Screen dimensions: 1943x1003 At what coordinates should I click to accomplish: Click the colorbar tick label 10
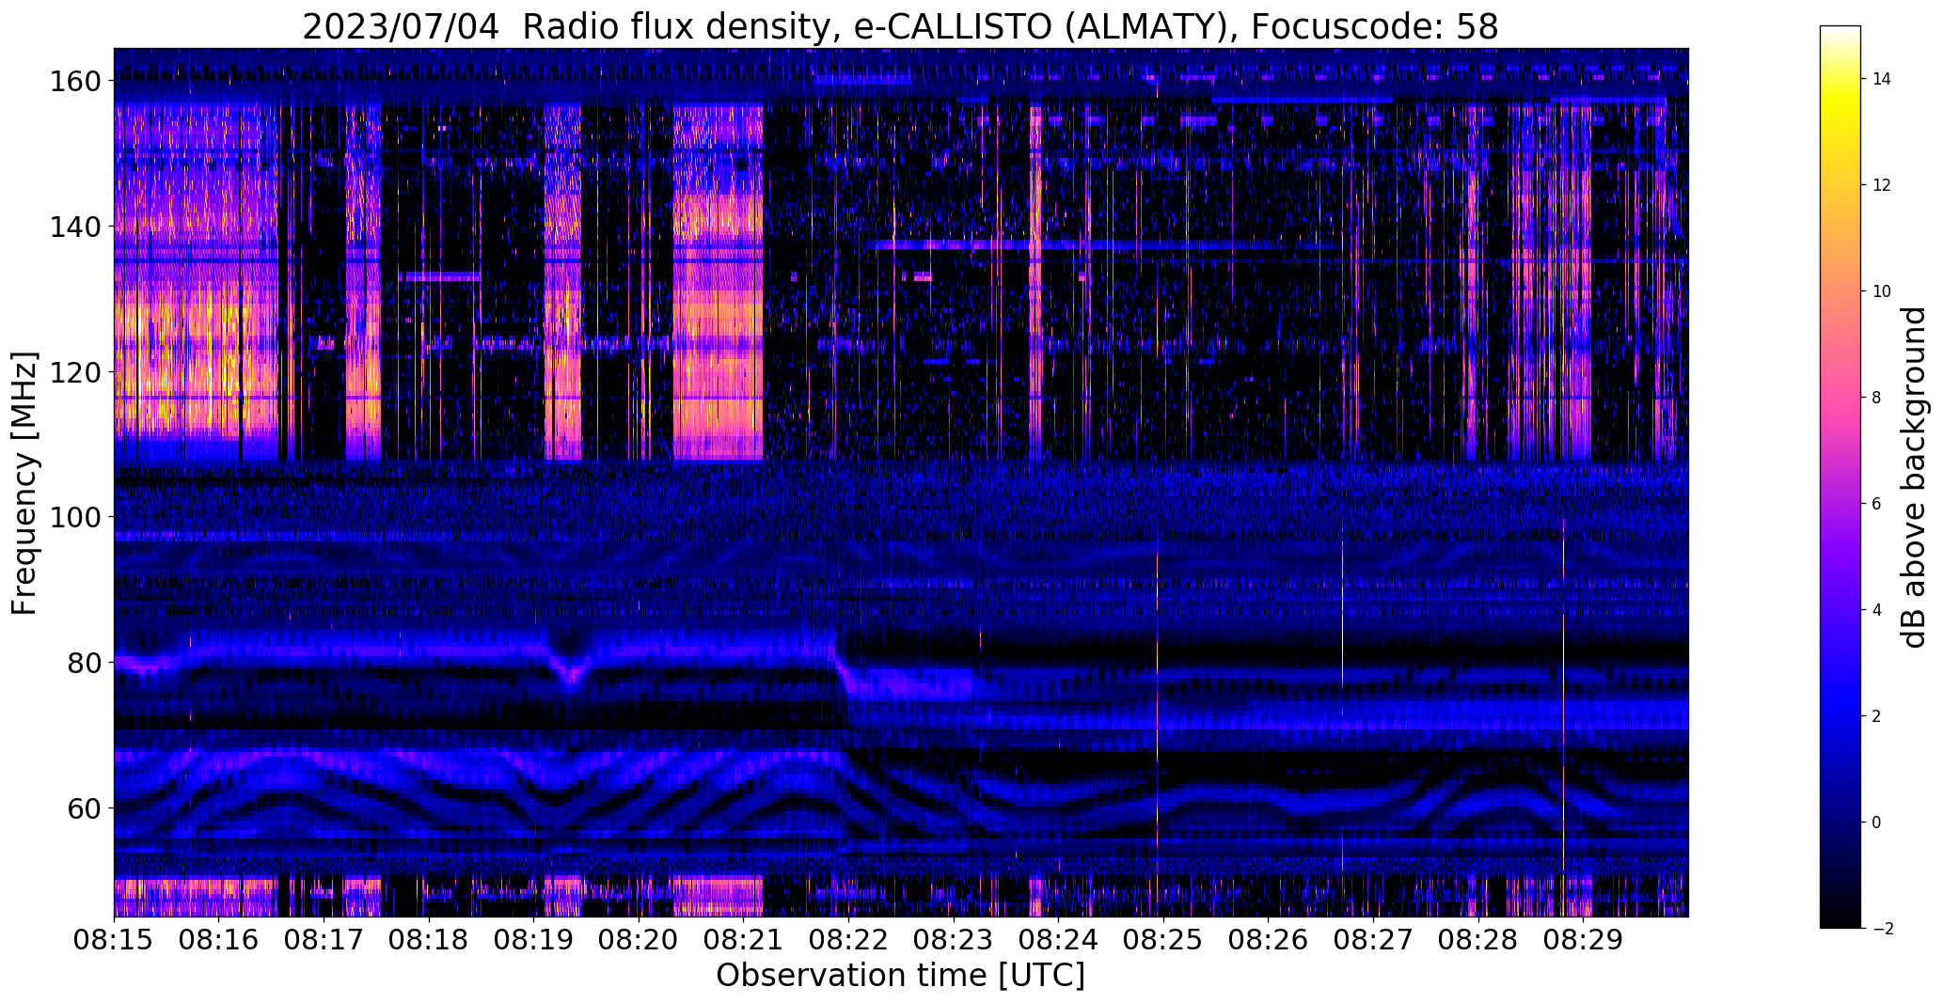(1882, 291)
